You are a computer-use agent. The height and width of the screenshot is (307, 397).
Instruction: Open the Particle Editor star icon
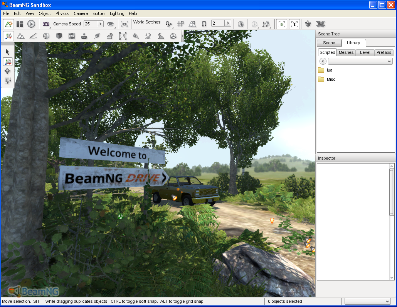(136, 36)
